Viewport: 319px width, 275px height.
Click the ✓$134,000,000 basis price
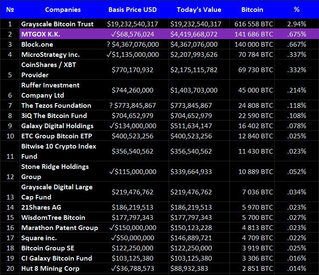click(133, 126)
